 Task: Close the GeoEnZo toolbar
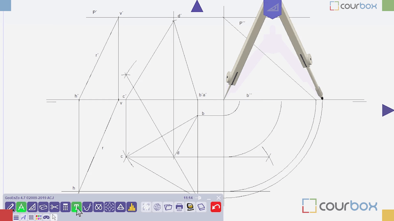(x=219, y=198)
